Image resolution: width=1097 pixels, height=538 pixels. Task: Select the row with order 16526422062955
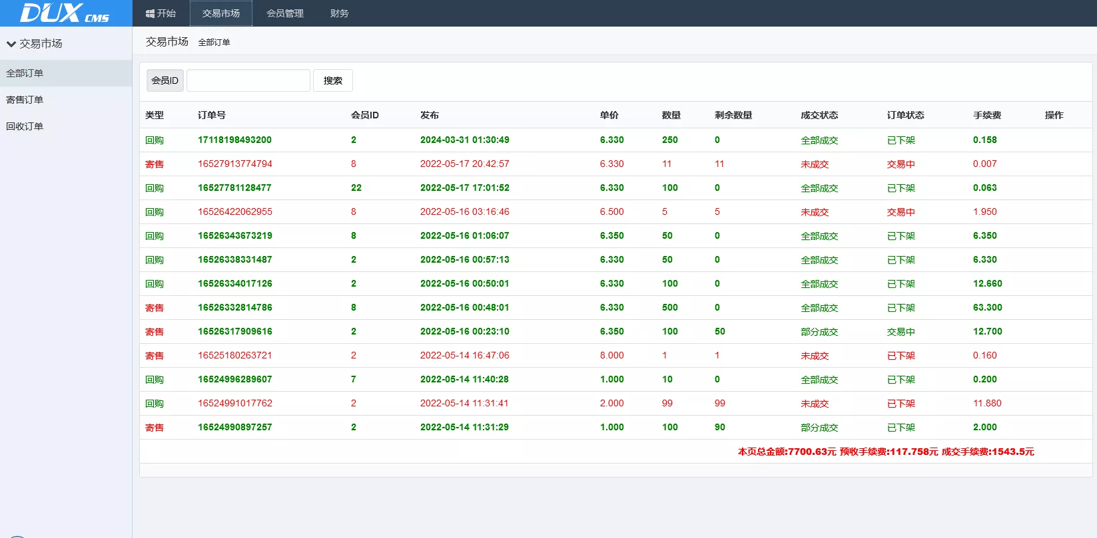tap(234, 211)
